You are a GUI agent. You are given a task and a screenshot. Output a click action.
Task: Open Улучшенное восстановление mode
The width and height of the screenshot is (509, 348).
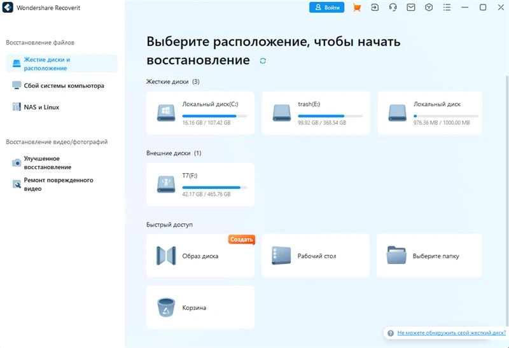tap(47, 163)
